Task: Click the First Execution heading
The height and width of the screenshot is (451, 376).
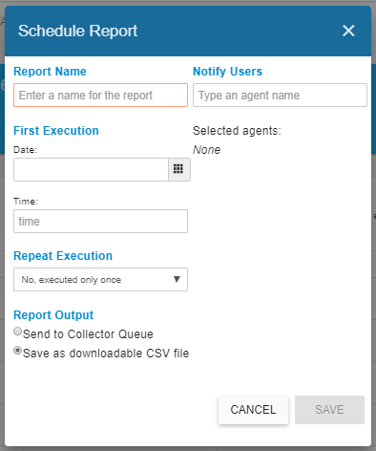Action: (56, 131)
